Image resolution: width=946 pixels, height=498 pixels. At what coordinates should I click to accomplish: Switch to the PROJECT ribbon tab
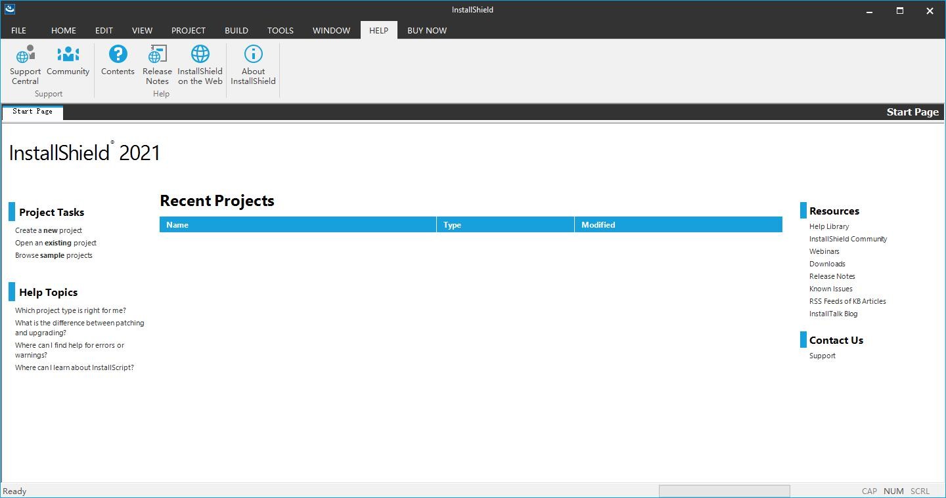click(189, 30)
